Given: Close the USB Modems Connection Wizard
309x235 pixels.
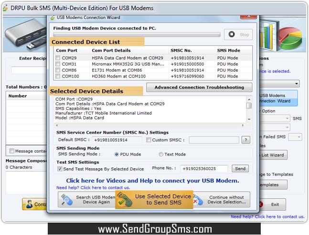Looking at the screenshot, I should click(248, 17).
